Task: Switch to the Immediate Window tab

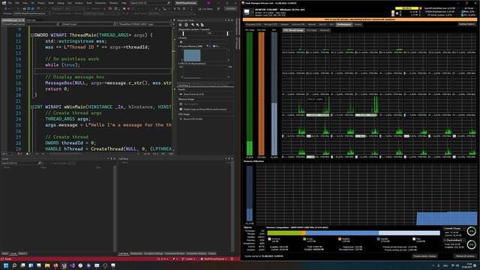Action: point(196,253)
